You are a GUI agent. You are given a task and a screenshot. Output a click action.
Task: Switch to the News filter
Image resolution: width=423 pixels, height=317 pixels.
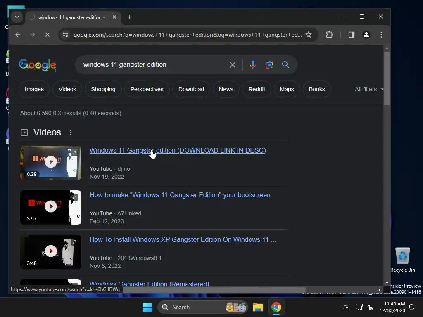[226, 89]
